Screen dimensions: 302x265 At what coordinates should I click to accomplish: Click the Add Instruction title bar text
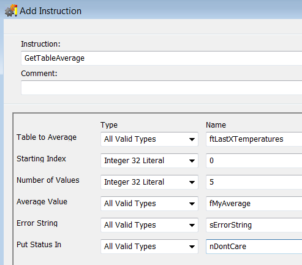(50, 11)
